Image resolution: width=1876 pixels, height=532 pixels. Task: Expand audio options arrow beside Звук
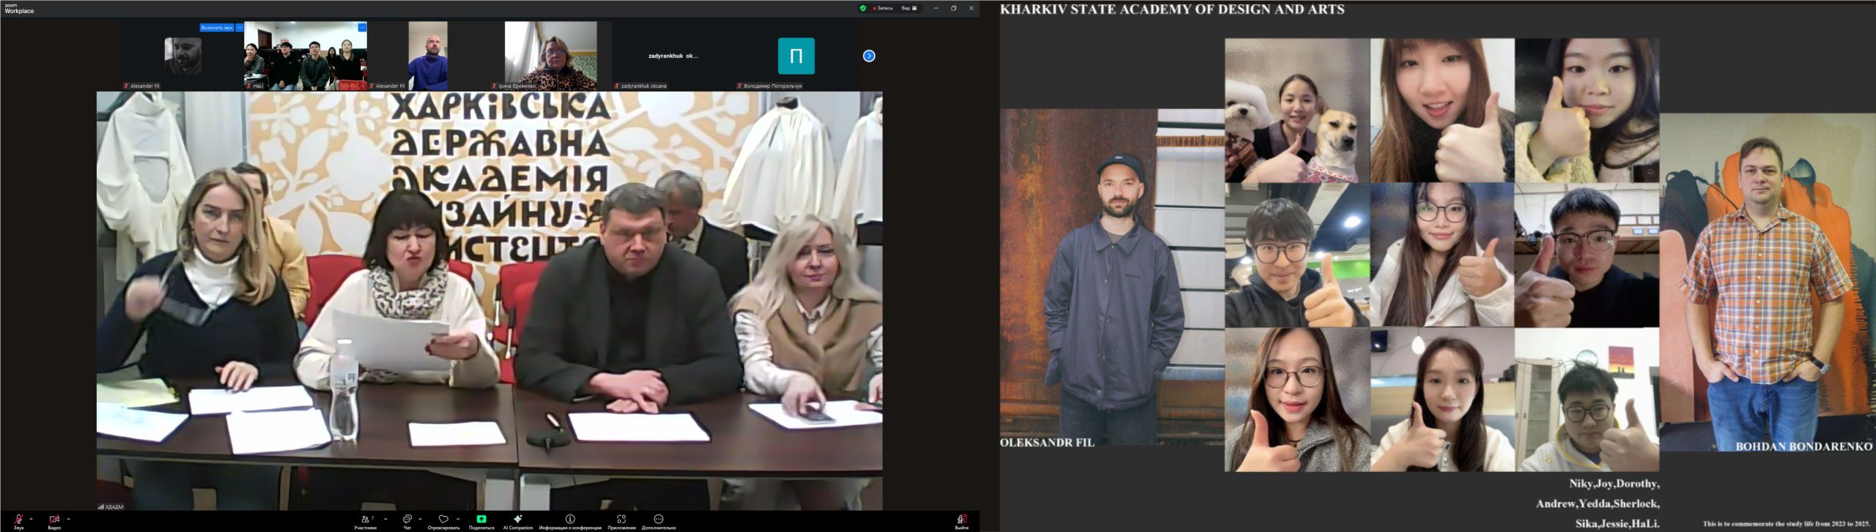click(31, 519)
